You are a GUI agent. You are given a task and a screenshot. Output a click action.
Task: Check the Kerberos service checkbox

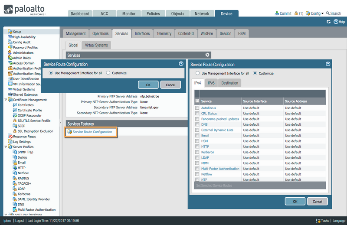(x=197, y=152)
